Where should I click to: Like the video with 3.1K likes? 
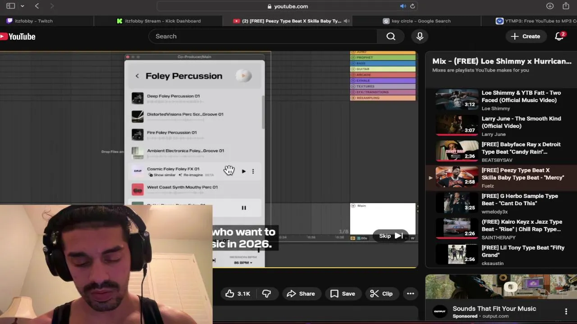[x=238, y=293]
